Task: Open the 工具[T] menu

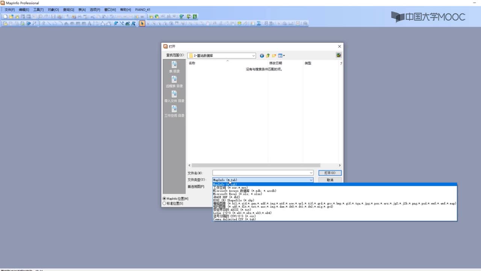Action: (x=38, y=9)
